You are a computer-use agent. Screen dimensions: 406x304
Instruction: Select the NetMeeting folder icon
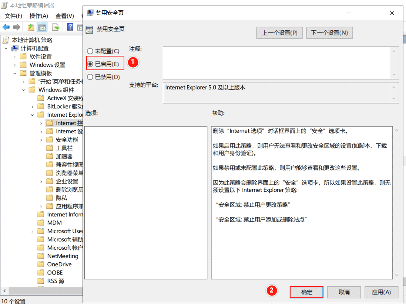coord(41,256)
